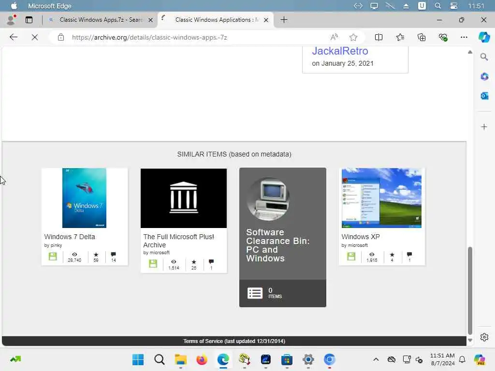Click the 0 ITEMS list icon
Screen dimensions: 495x371
[255, 293]
